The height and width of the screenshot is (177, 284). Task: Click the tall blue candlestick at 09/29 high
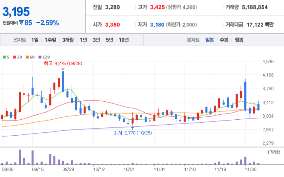click(x=63, y=81)
